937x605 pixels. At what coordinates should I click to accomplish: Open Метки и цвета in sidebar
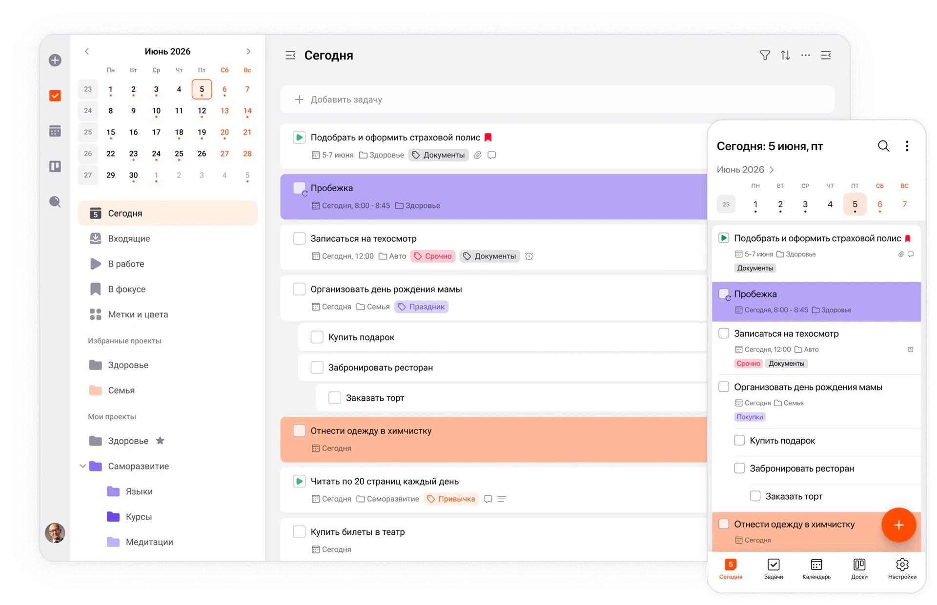pyautogui.click(x=167, y=314)
